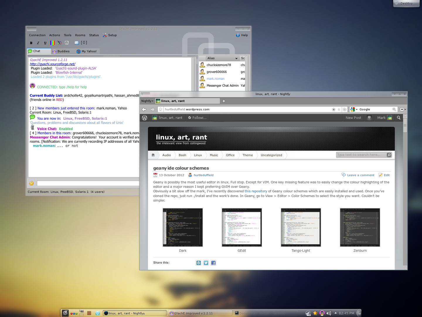The width and height of the screenshot is (422, 317).
Task: Click the Edit post link
Action: point(384,175)
